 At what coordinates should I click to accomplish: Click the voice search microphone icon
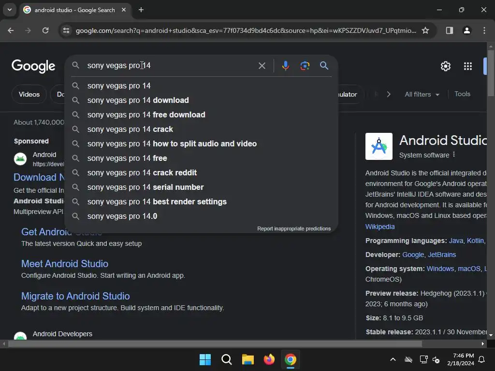285,66
